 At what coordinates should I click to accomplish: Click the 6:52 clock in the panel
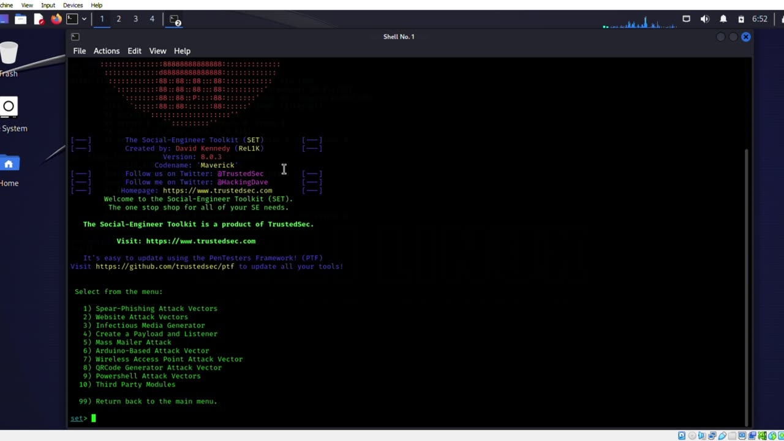tap(759, 19)
